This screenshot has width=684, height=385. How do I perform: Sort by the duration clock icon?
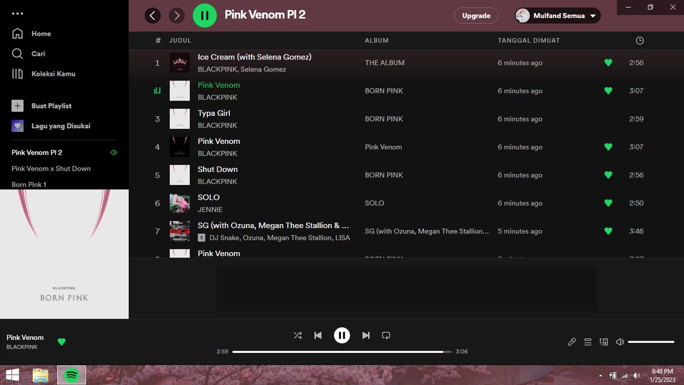[640, 40]
